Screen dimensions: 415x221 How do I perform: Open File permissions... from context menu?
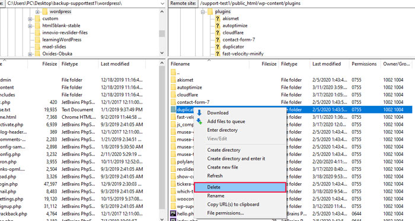click(x=240, y=213)
